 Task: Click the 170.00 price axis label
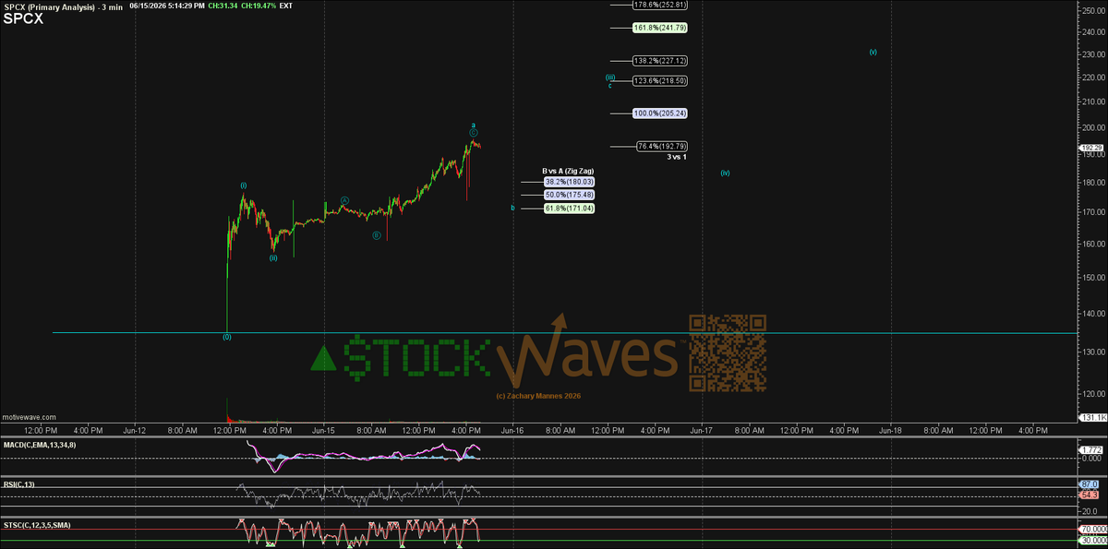pos(1092,212)
